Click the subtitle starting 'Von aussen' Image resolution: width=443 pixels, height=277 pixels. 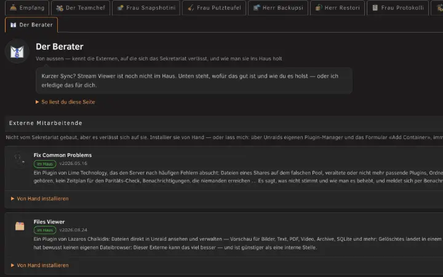click(159, 58)
